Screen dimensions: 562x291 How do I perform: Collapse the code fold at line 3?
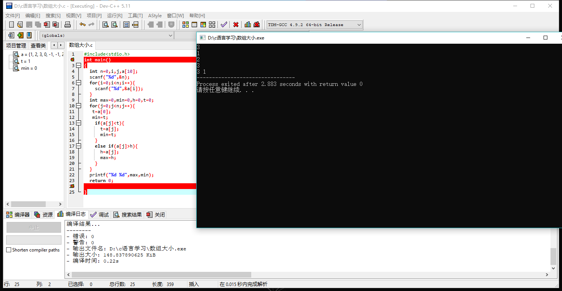coord(79,66)
